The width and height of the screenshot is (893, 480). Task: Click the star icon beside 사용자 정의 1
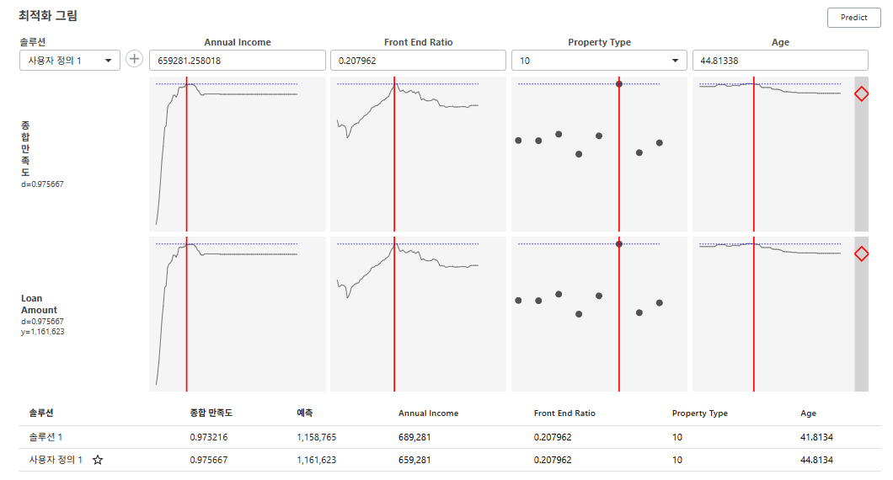[98, 460]
